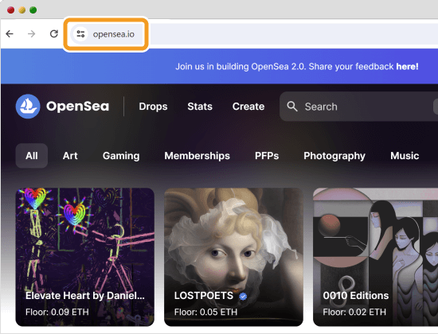Open the Elevate Heart collection card
The width and height of the screenshot is (438, 334).
(x=85, y=257)
